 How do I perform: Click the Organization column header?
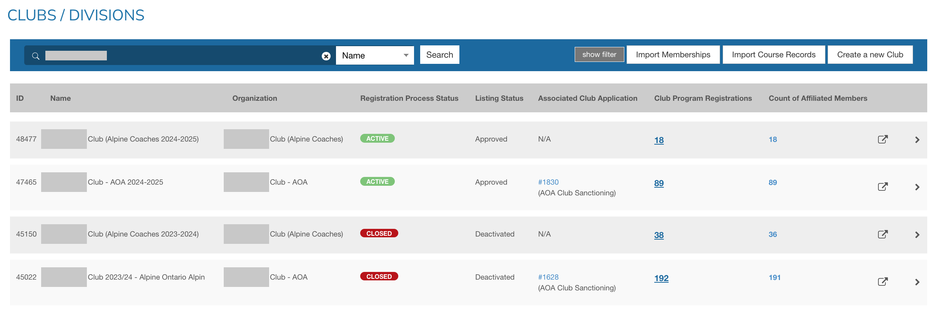point(254,98)
